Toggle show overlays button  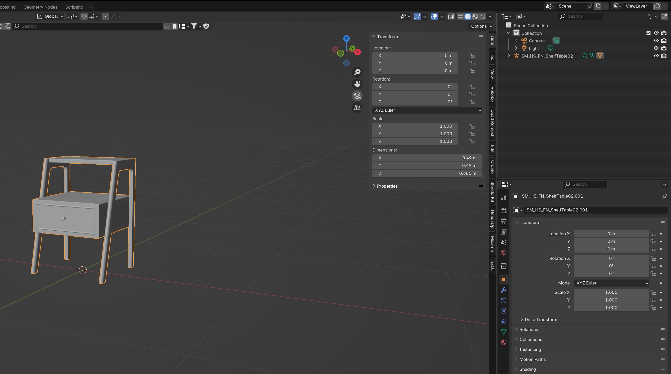tap(434, 16)
